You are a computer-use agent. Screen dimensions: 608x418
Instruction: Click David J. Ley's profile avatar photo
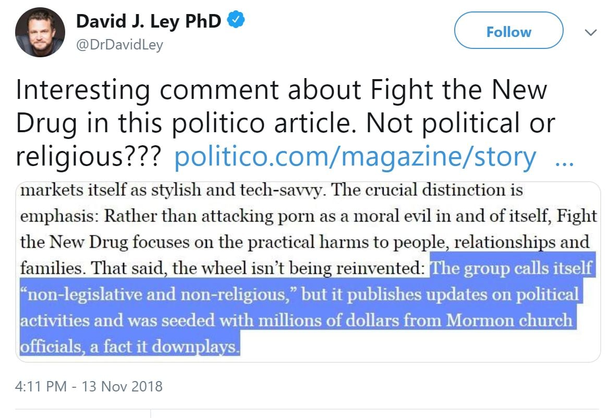[40, 32]
